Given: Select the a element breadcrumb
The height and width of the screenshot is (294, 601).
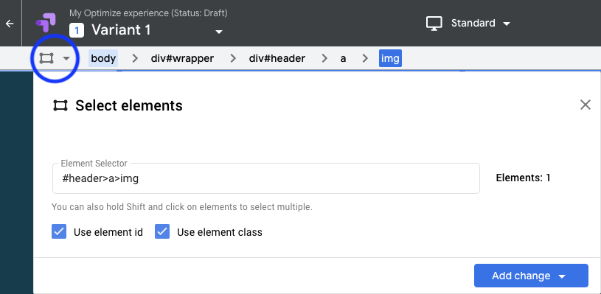Looking at the screenshot, I should click(343, 58).
